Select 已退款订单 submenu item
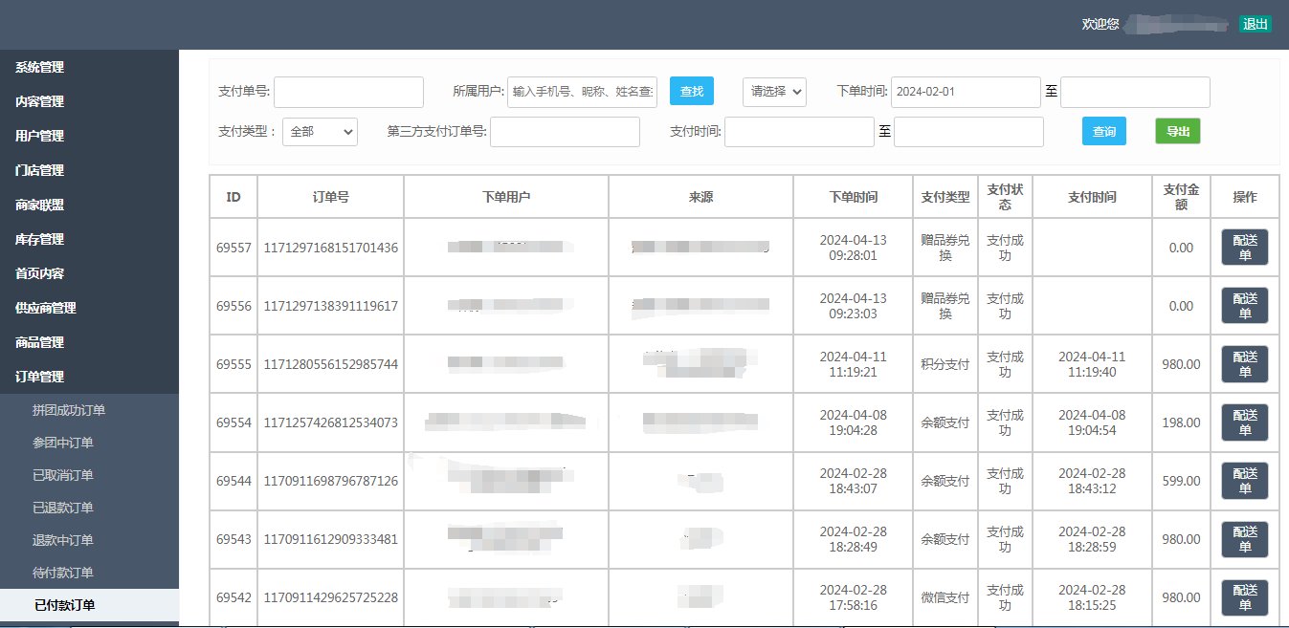This screenshot has height=628, width=1289. [63, 508]
